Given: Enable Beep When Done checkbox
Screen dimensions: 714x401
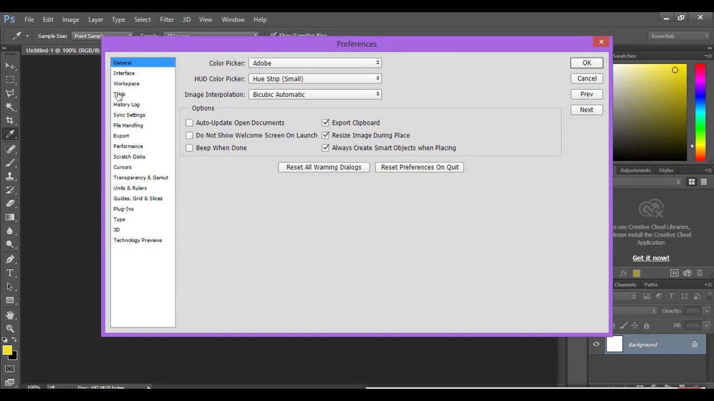Looking at the screenshot, I should pyautogui.click(x=189, y=148).
